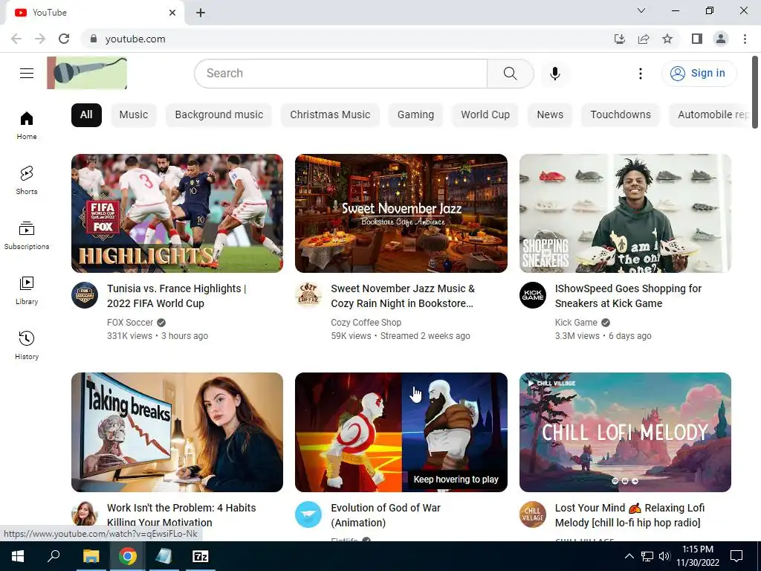Go back using the browser back arrow
Image resolution: width=761 pixels, height=571 pixels.
(x=16, y=39)
